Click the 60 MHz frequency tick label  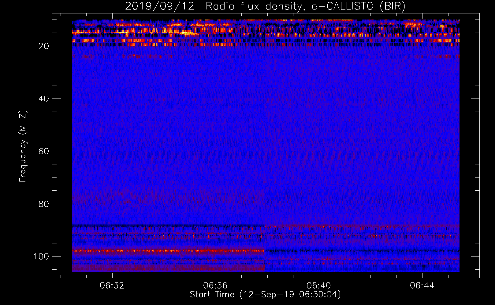tap(44, 151)
